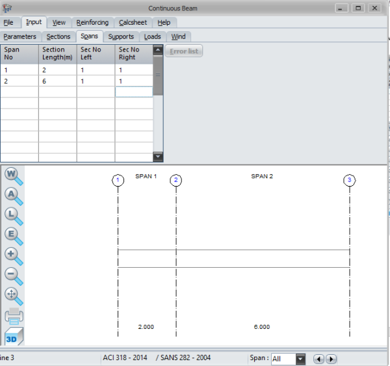Open the Reinforcing menu
The width and height of the screenshot is (390, 366).
point(92,22)
